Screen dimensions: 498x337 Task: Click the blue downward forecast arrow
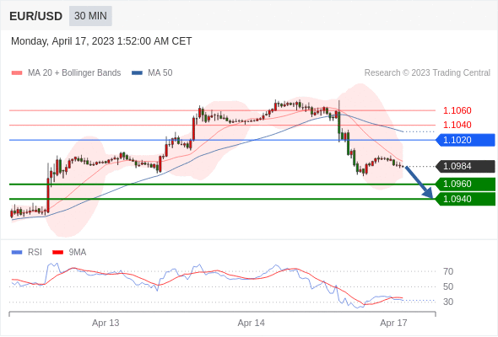pyautogui.click(x=420, y=183)
